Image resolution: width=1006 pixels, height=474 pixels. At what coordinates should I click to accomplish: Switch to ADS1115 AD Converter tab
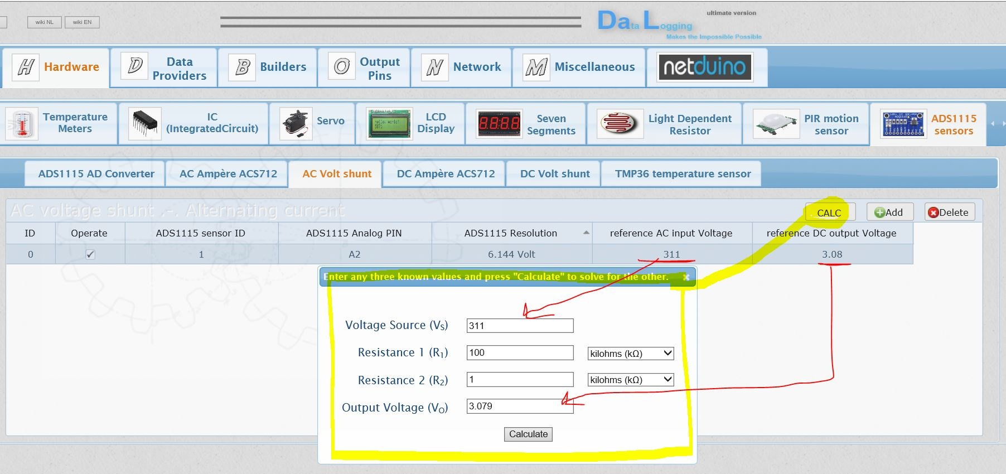96,174
